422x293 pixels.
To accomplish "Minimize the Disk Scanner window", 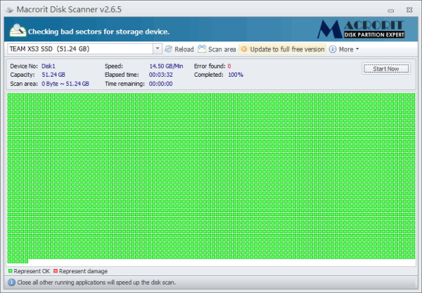I will click(x=391, y=11).
